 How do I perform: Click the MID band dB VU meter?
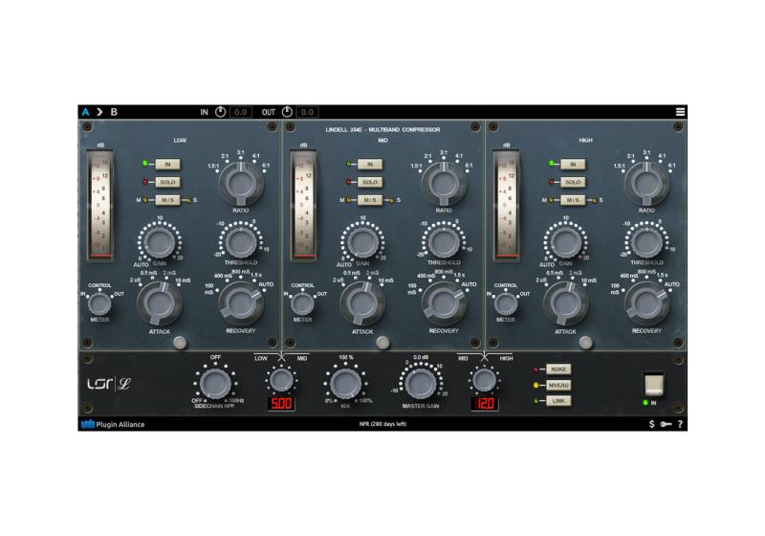(303, 205)
